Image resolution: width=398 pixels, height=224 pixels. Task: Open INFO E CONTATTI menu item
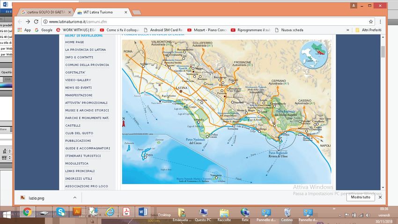(x=79, y=57)
